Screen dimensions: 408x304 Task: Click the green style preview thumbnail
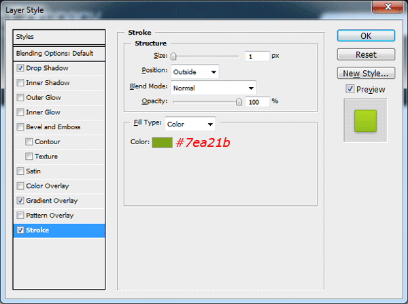pos(365,121)
